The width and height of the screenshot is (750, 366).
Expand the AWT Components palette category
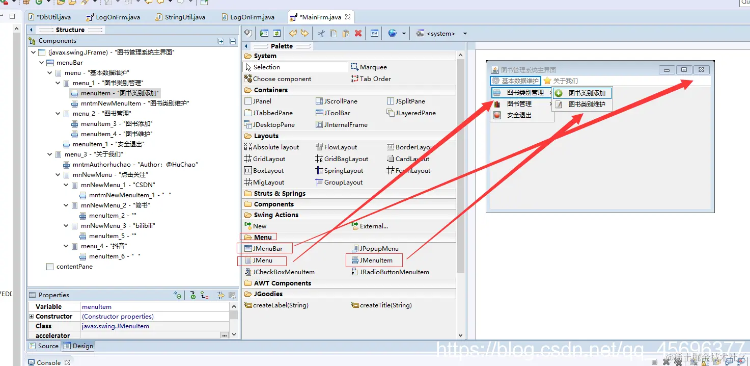pyautogui.click(x=349, y=283)
